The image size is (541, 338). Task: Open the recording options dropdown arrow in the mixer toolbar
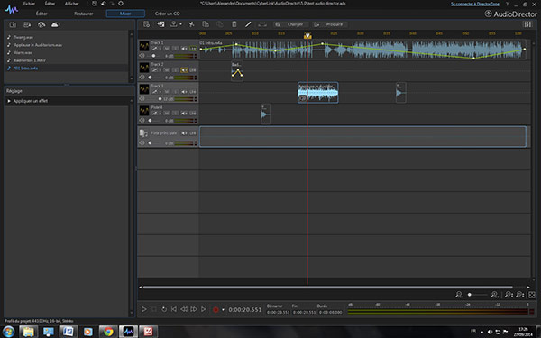point(180,24)
